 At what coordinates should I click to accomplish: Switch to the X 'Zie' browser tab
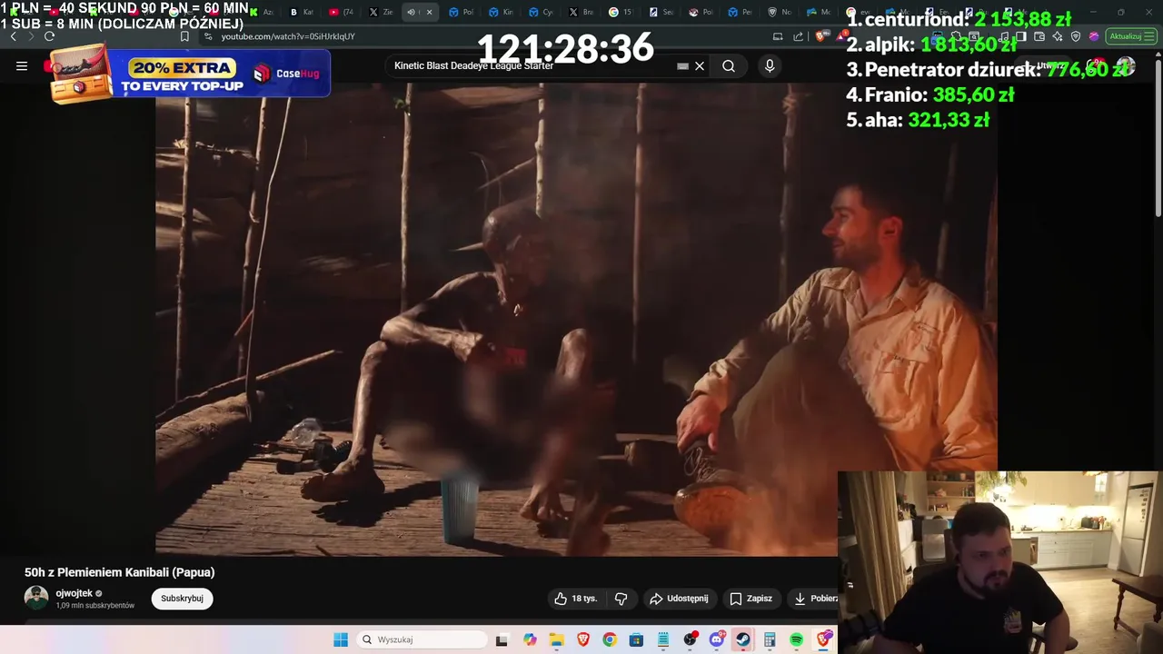pos(381,12)
